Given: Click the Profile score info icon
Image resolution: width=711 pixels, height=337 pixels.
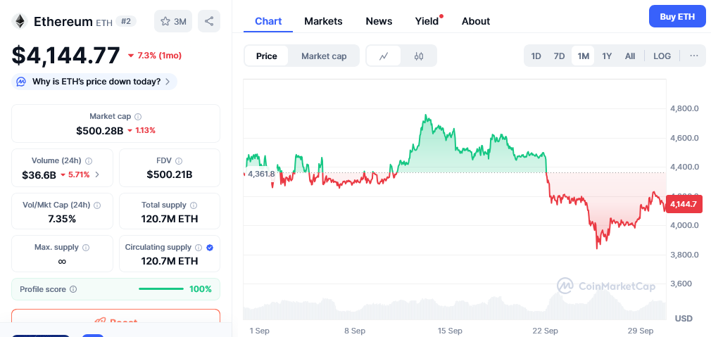Looking at the screenshot, I should pyautogui.click(x=73, y=289).
